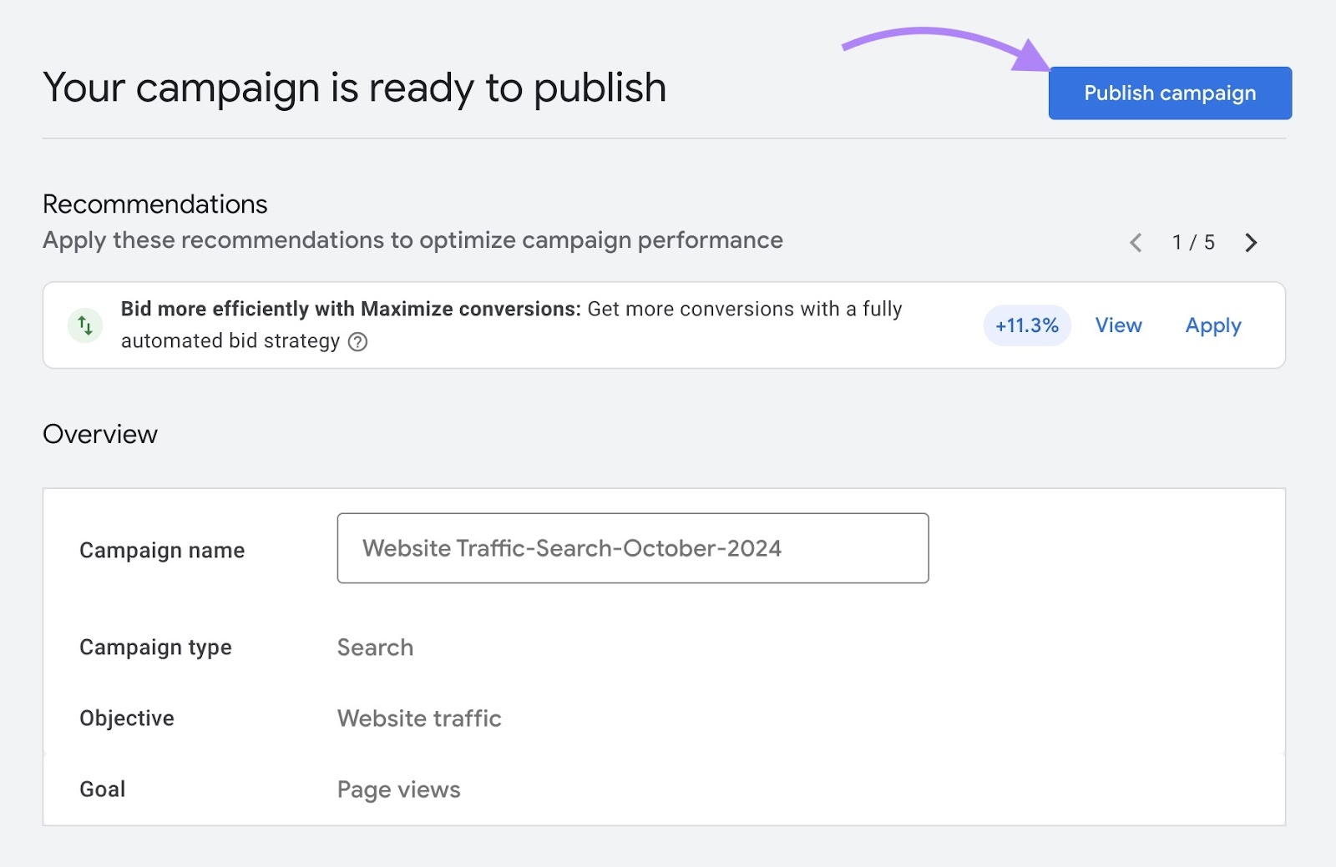This screenshot has height=867, width=1336.
Task: Click the +11.3% conversion uplift badge
Action: tap(1026, 325)
